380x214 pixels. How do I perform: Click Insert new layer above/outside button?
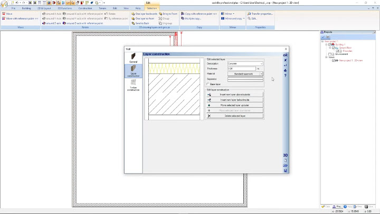tap(235, 94)
